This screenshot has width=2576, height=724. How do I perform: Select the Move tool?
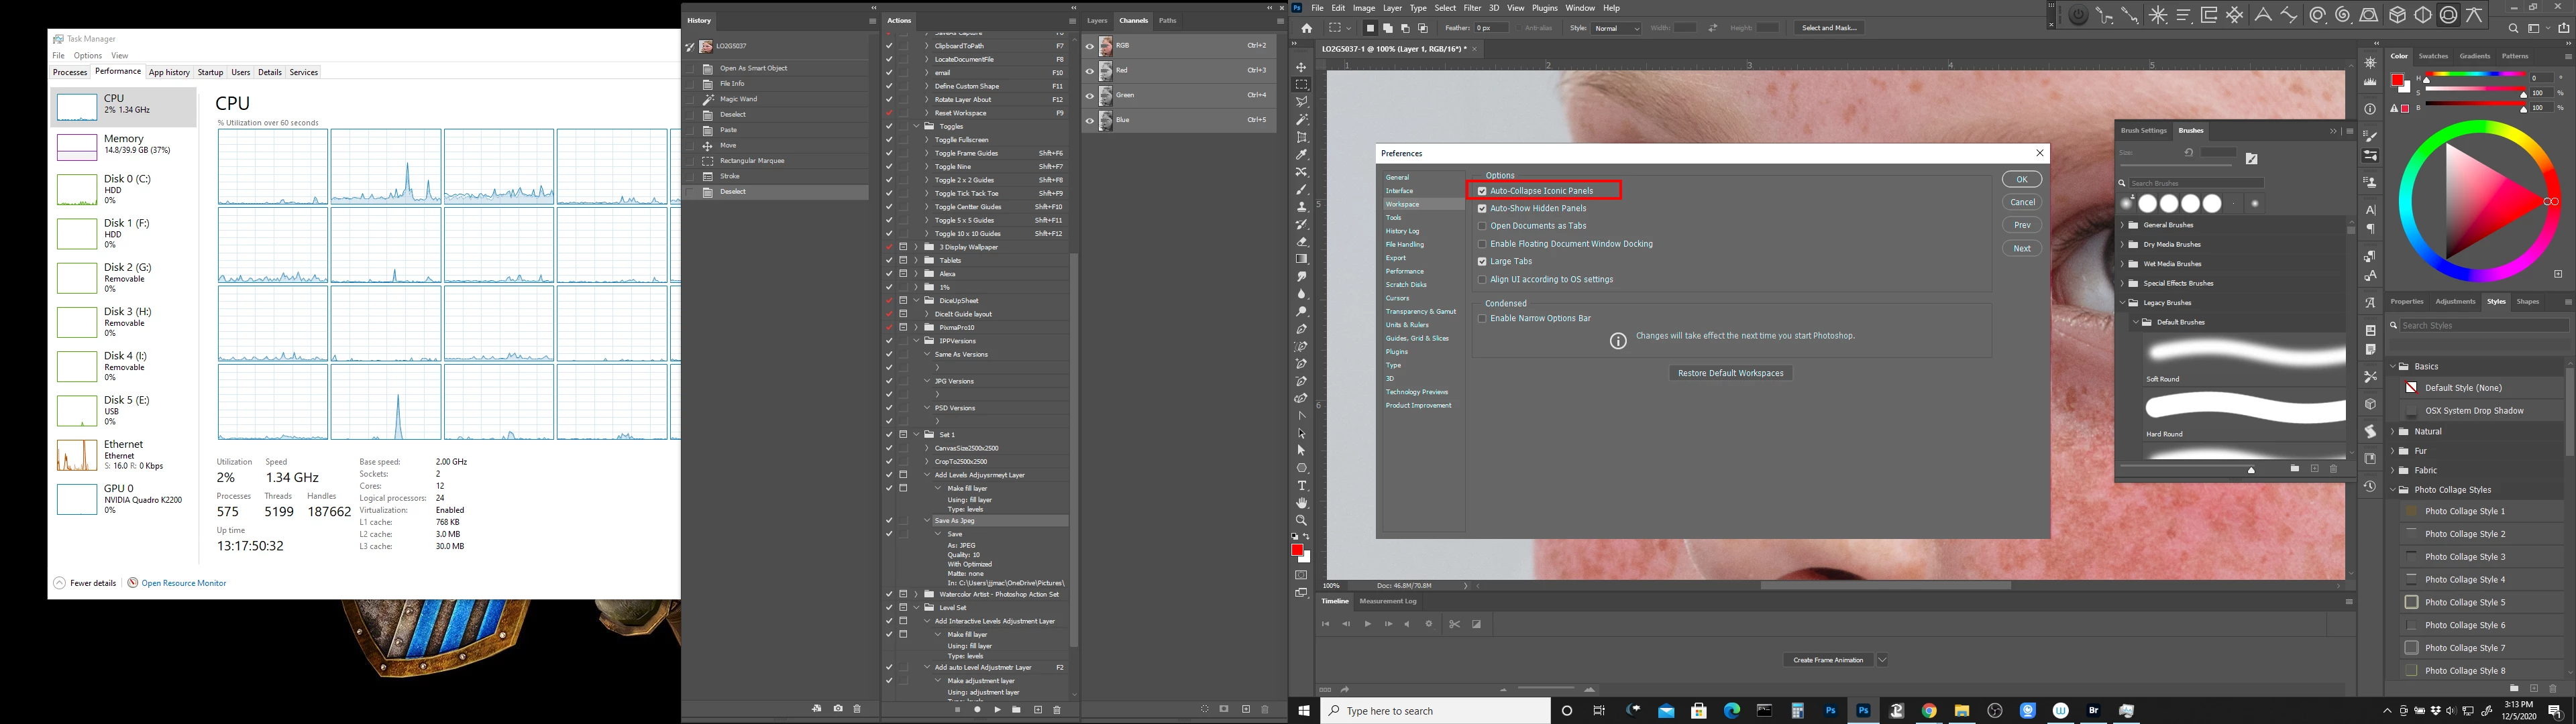click(x=1301, y=67)
